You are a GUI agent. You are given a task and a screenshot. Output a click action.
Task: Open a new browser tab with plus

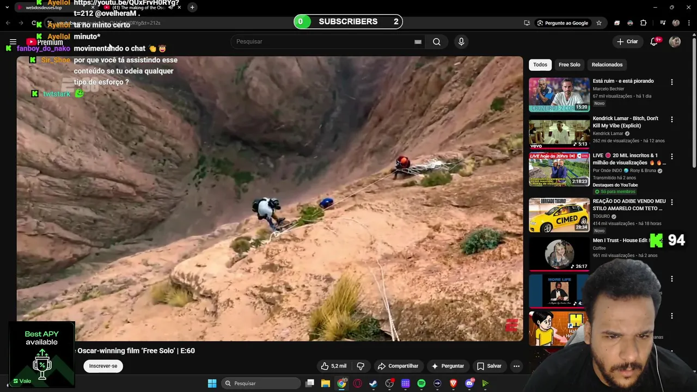point(192,7)
